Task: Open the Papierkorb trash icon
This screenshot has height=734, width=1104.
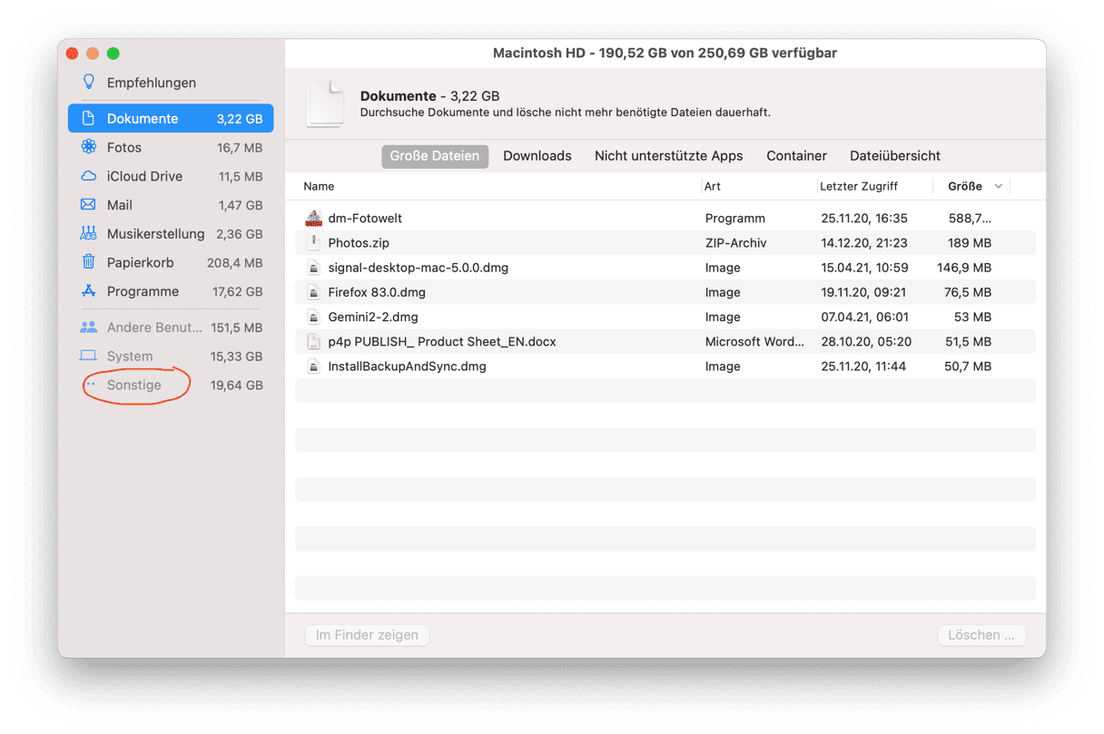Action: click(x=88, y=262)
